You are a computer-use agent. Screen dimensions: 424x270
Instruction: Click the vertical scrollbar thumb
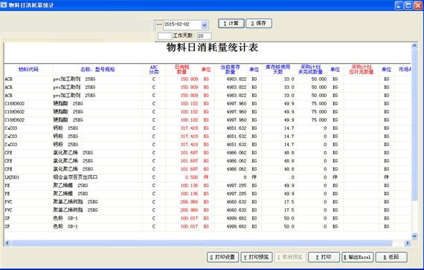pyautogui.click(x=414, y=125)
